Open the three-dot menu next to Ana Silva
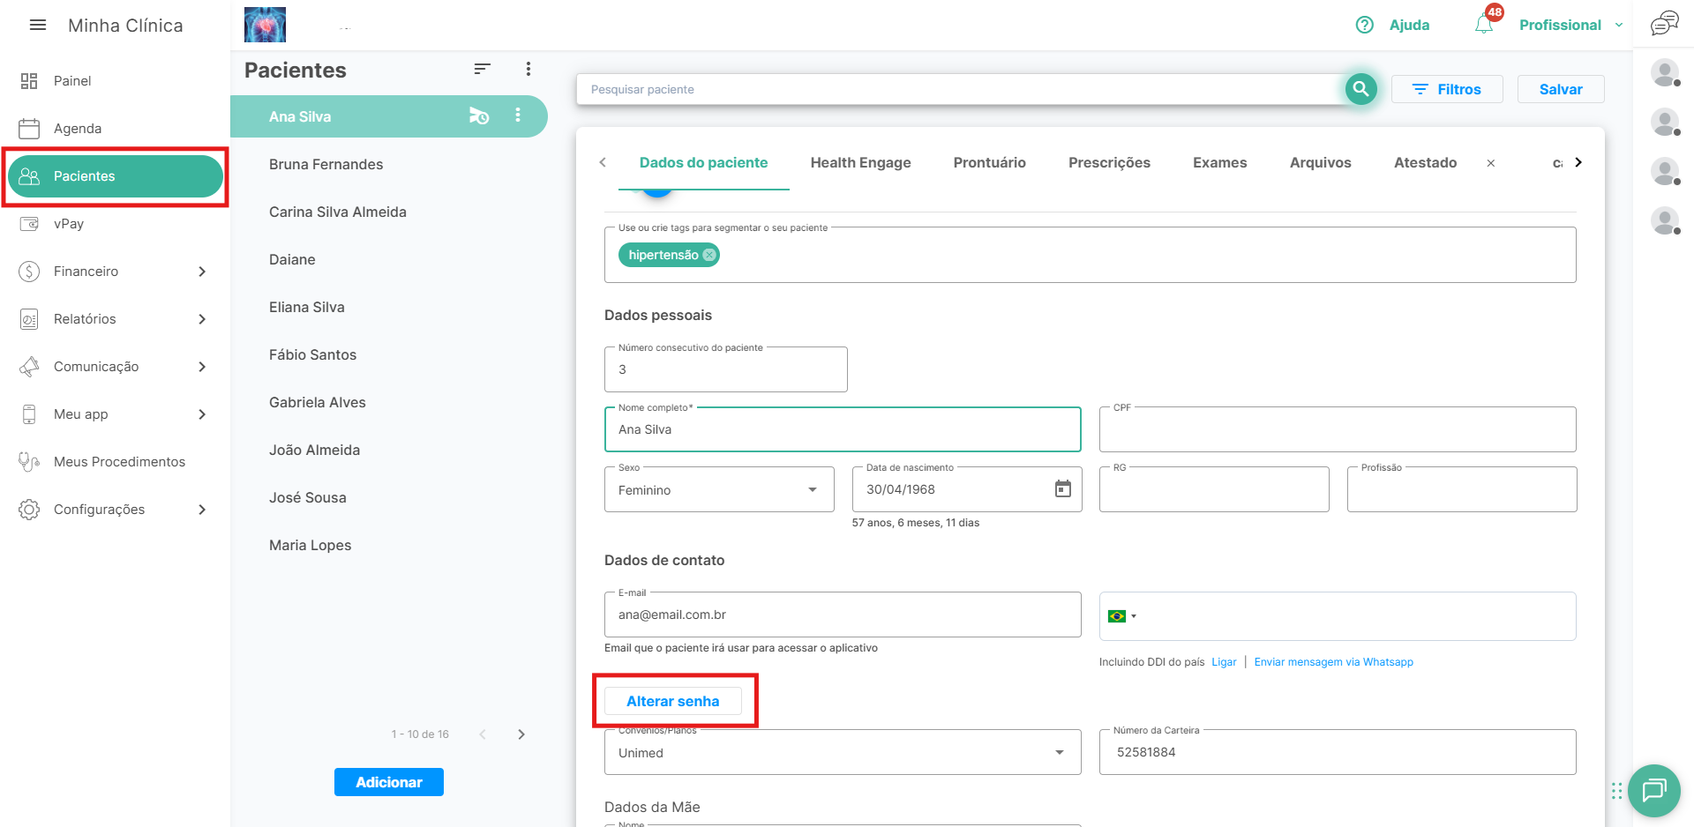Screen dimensions: 1694x827 518,115
